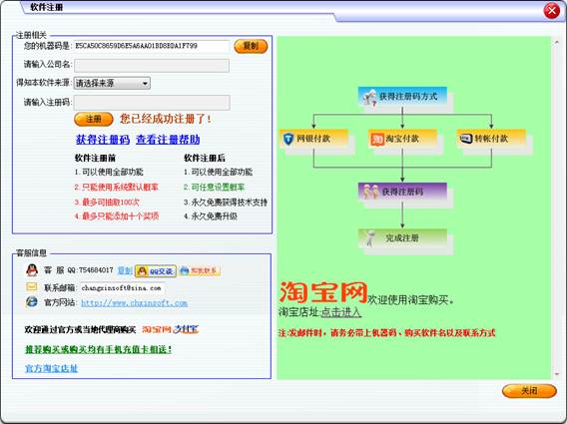Click the scrollbar down arrow
Screen dimensions: 567x424
point(556,374)
